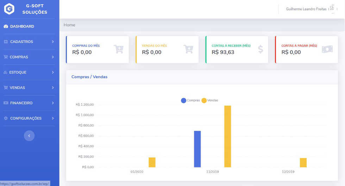Click the G-Soft hexagon logo icon
This screenshot has height=186, width=345.
(9, 9)
